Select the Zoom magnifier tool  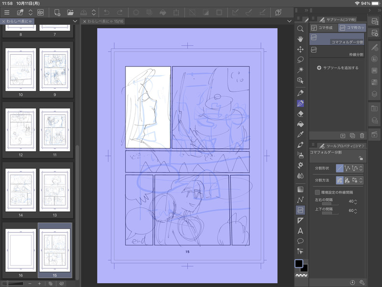point(300,29)
